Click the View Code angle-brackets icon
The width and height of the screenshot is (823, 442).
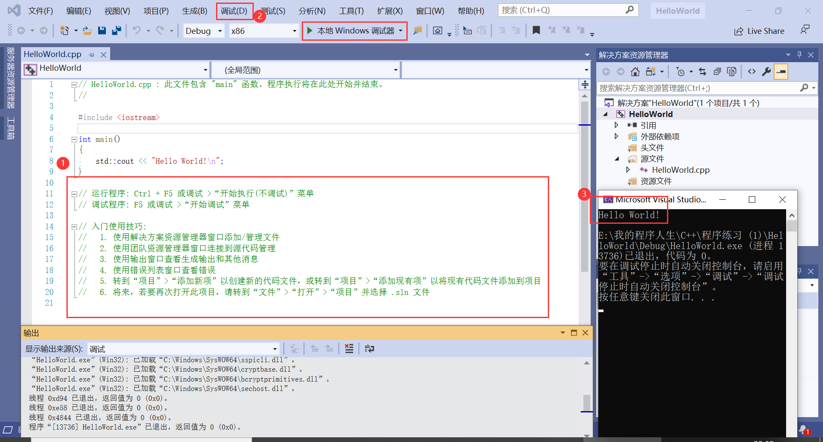[x=752, y=72]
